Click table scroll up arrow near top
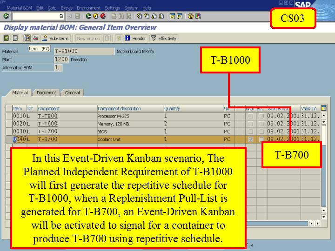The image size is (335, 251). tap(324, 116)
